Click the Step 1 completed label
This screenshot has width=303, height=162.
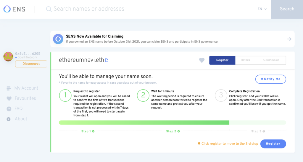(x=88, y=131)
